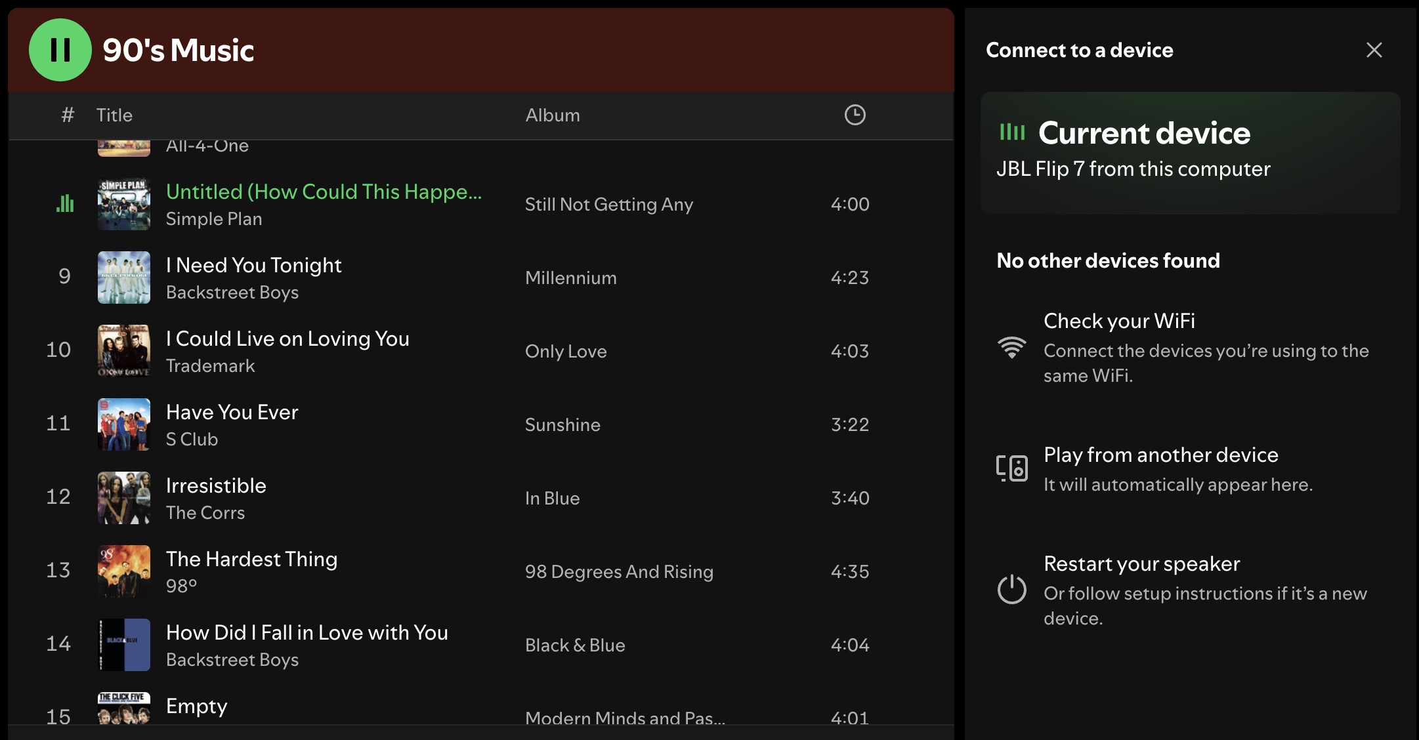Click the 3:40 duration of Irresistible
Image resolution: width=1419 pixels, height=740 pixels.
[x=850, y=498]
